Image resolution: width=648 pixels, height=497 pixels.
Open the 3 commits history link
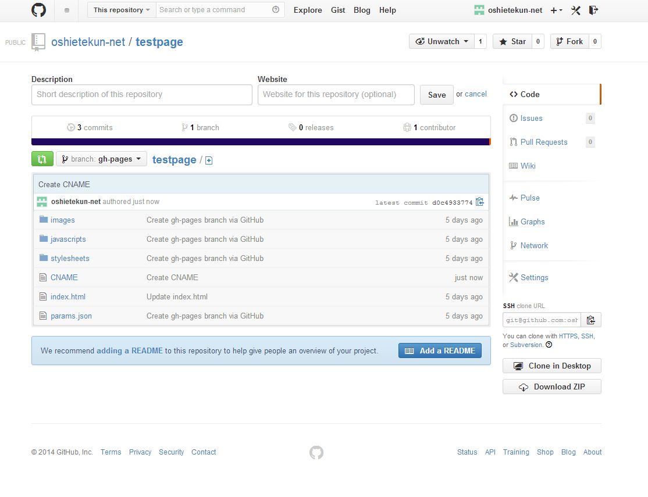[90, 128]
